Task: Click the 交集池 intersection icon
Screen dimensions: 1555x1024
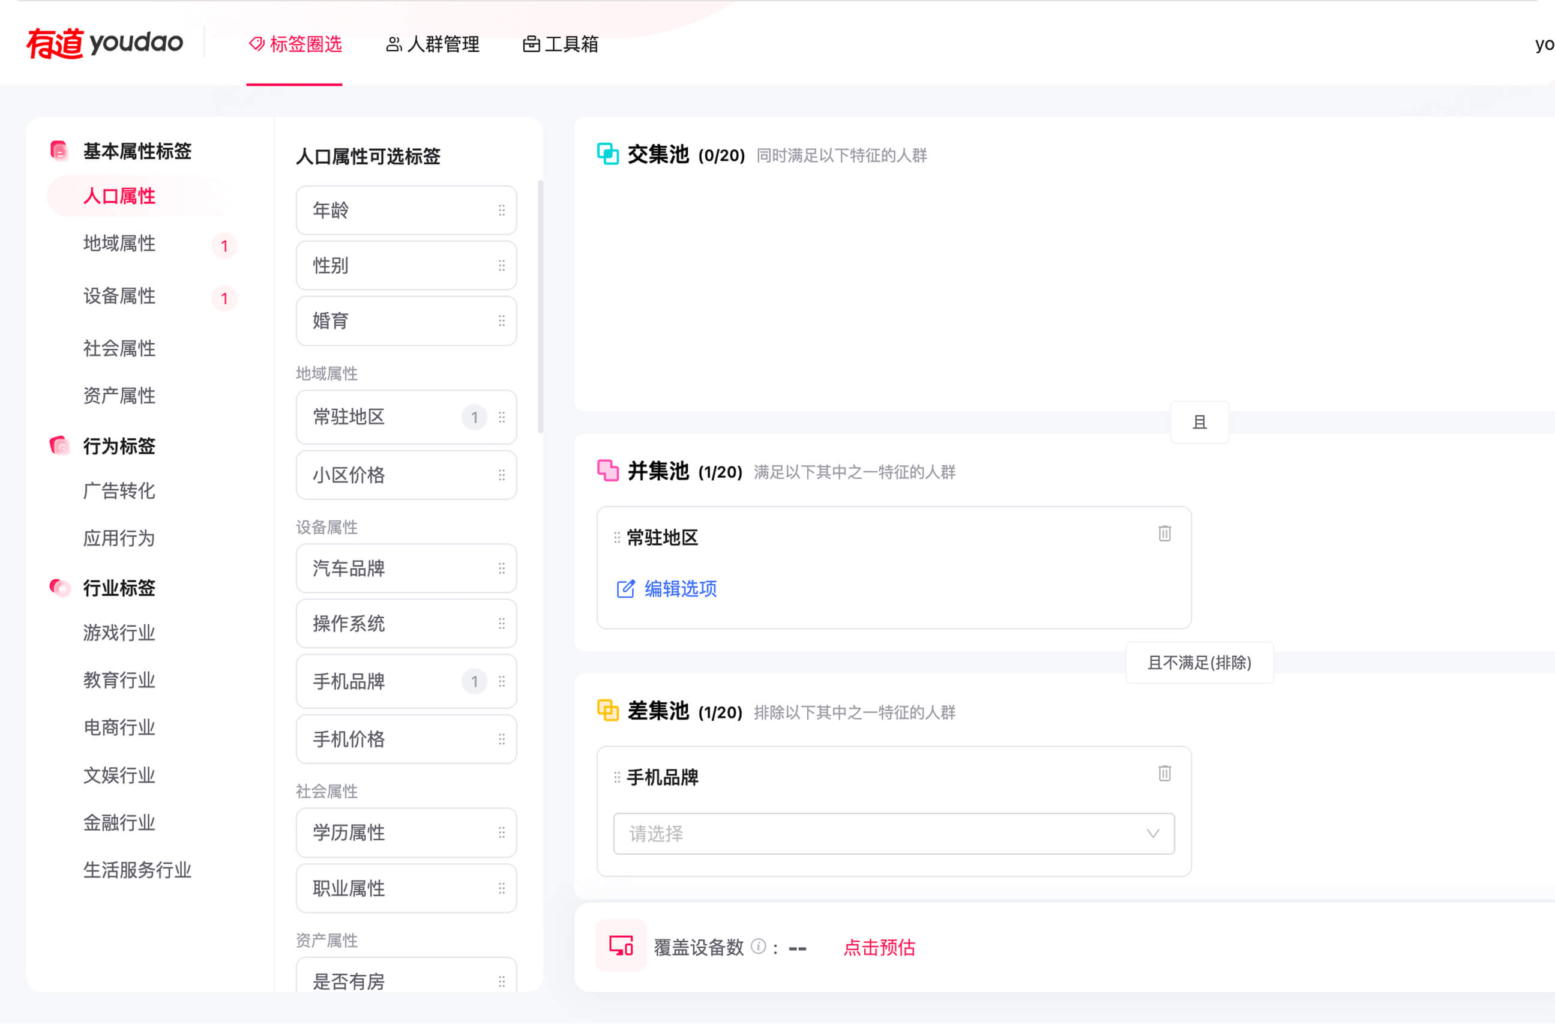Action: click(x=607, y=154)
